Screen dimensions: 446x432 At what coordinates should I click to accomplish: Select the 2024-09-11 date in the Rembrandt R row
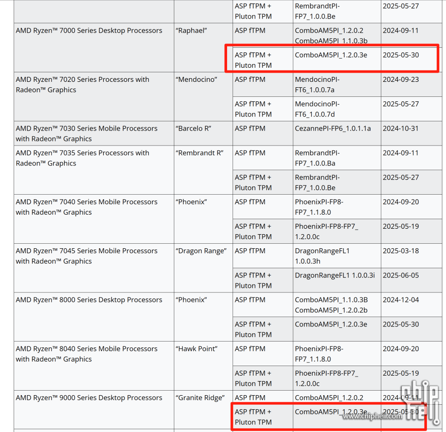pyautogui.click(x=411, y=158)
